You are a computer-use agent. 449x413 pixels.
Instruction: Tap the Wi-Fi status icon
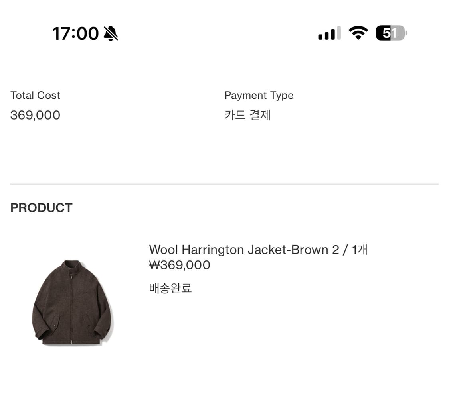coord(358,33)
